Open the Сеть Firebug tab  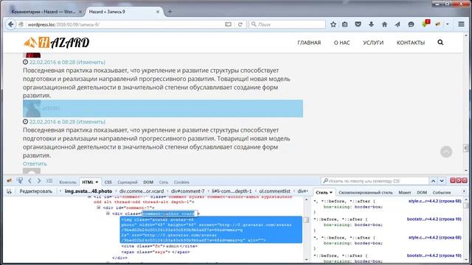pyautogui.click(x=164, y=182)
